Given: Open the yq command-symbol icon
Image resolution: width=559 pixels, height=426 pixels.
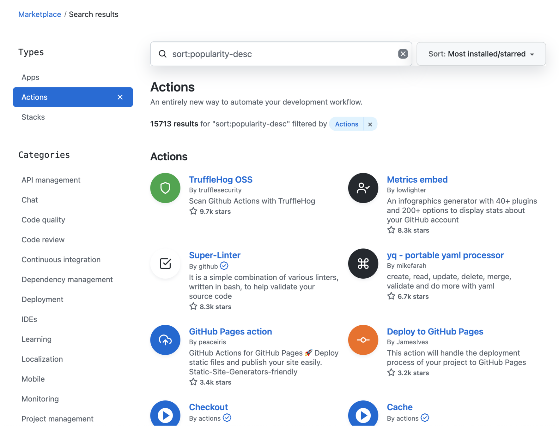Looking at the screenshot, I should coord(363,263).
